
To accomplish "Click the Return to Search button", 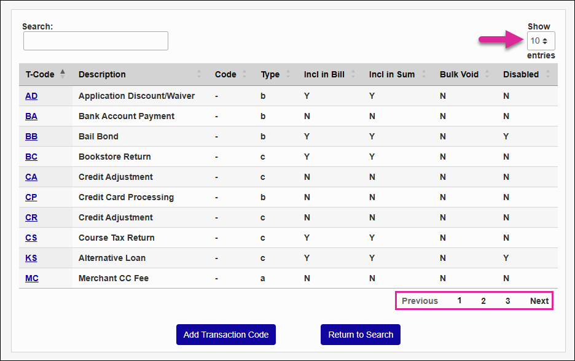I will point(361,335).
